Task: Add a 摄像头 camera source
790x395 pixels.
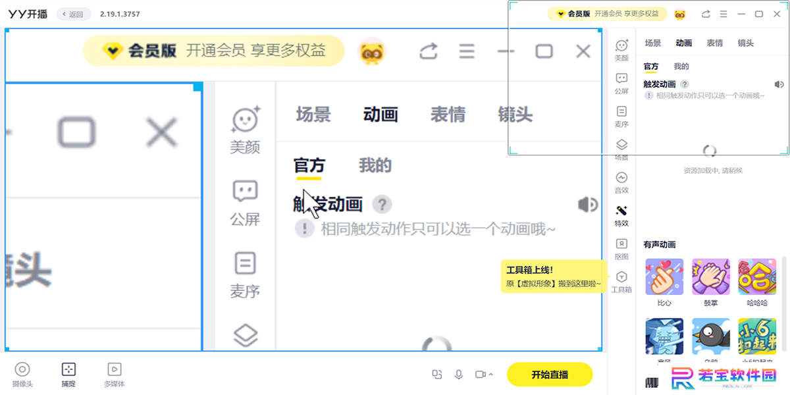Action: coord(22,375)
